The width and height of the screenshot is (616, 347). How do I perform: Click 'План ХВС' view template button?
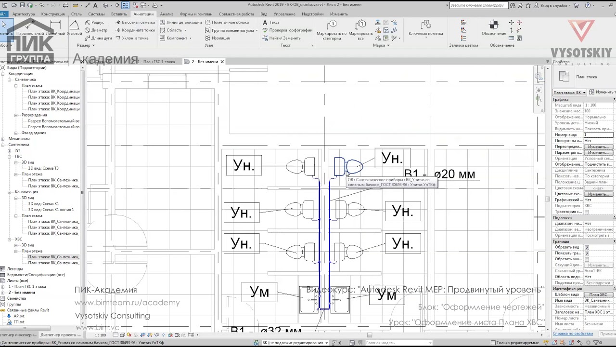click(x=598, y=294)
